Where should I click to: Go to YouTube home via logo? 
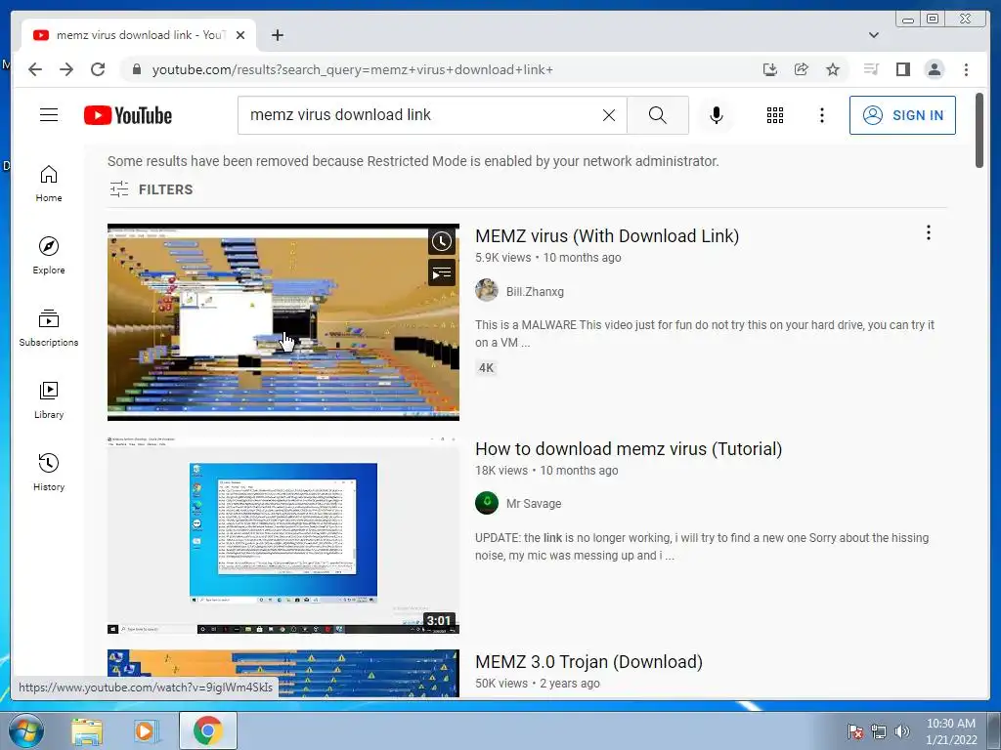click(128, 115)
